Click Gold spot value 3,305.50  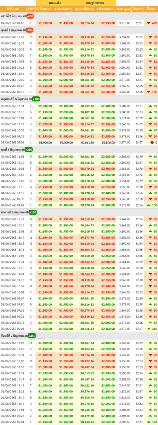point(125,422)
